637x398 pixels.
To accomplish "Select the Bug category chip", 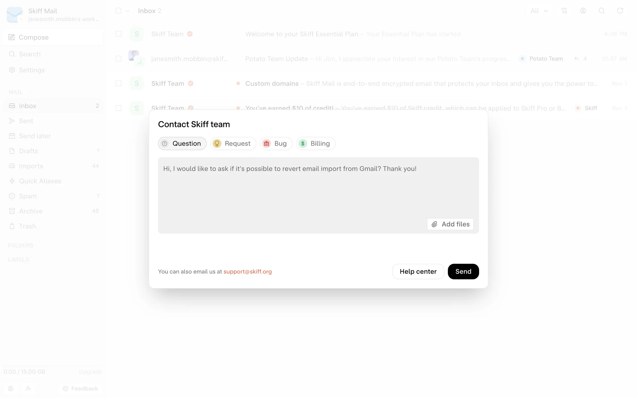I will pos(276,144).
